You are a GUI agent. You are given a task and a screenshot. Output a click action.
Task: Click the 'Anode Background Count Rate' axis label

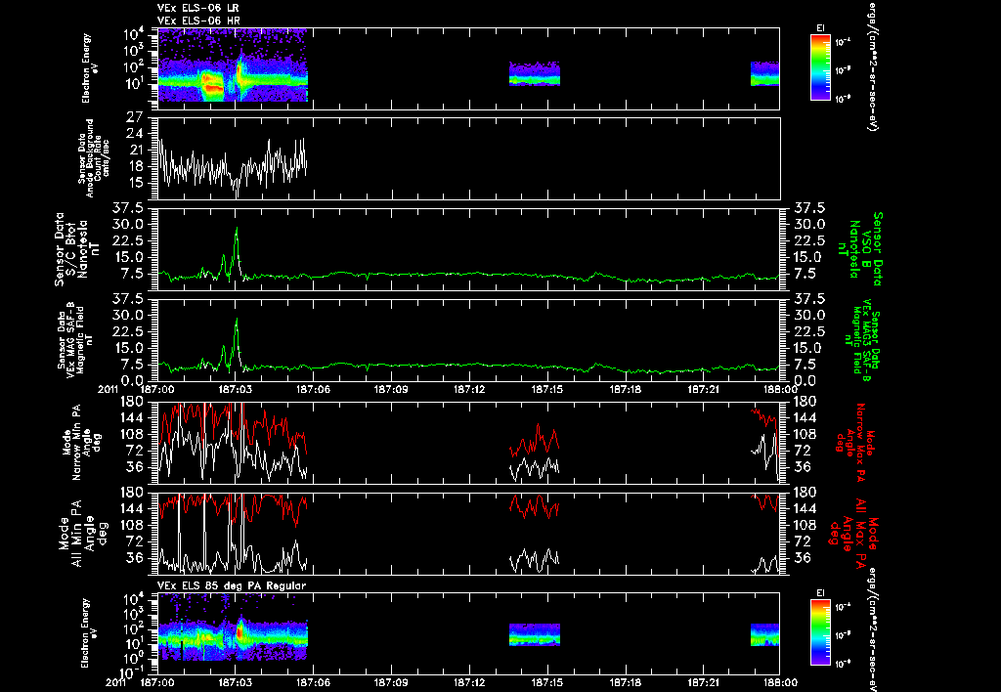point(94,158)
